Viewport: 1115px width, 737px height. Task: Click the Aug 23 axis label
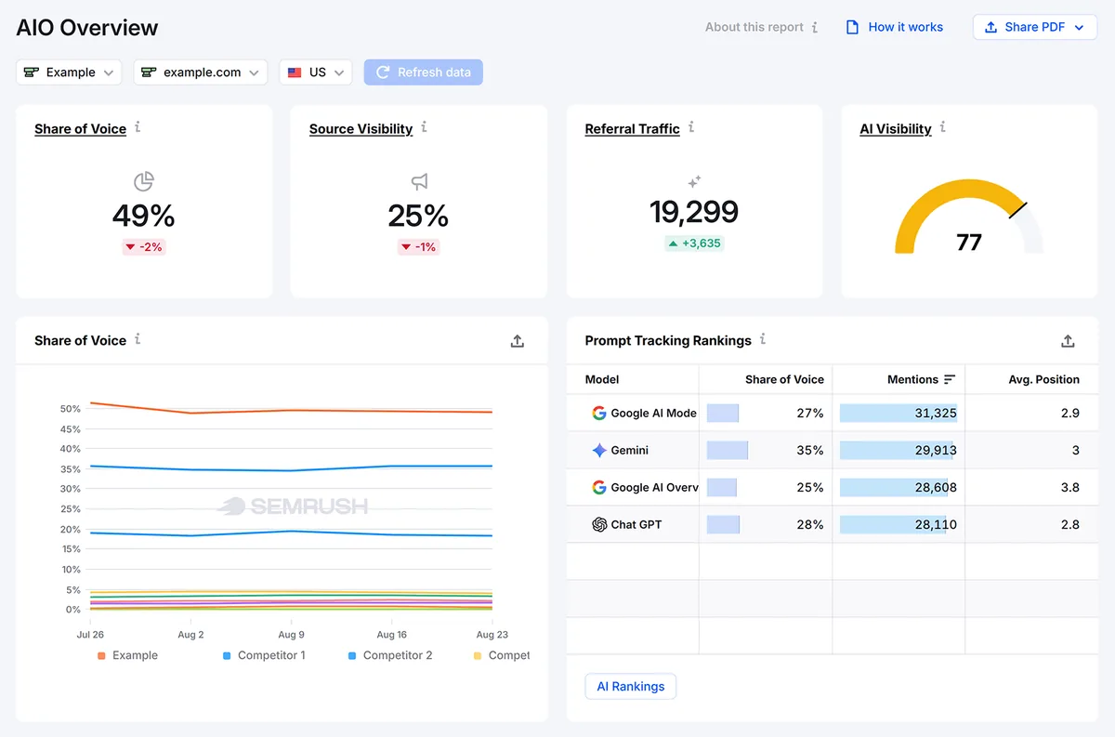(492, 635)
